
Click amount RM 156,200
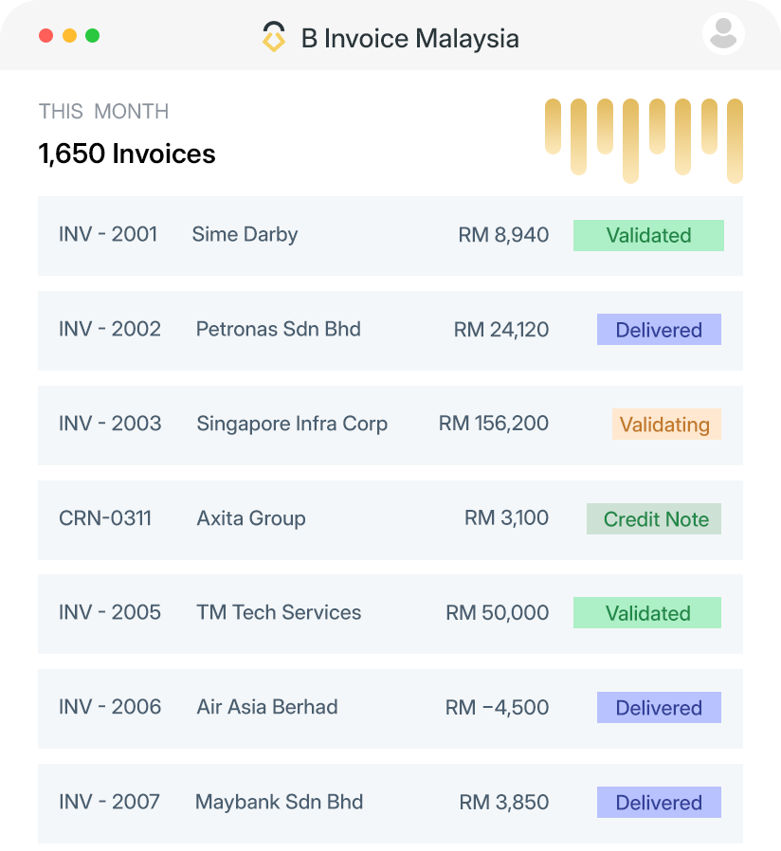point(494,424)
